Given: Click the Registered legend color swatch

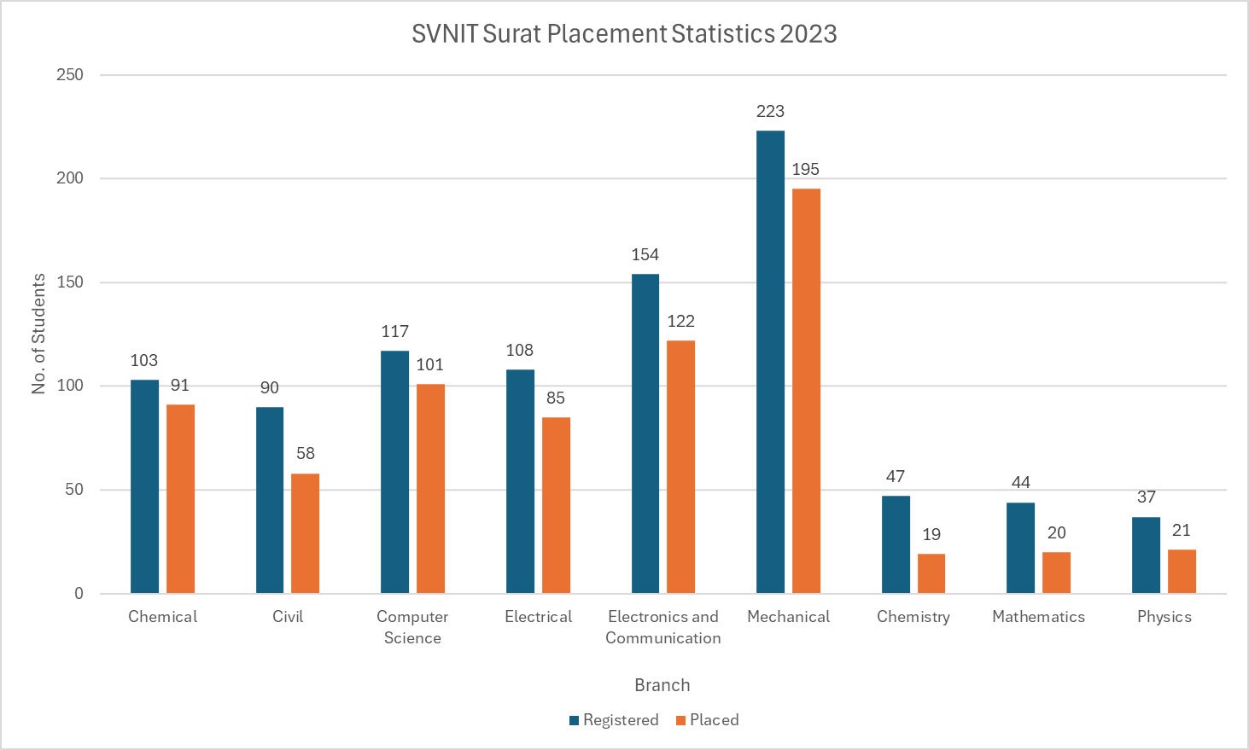Looking at the screenshot, I should 575,720.
